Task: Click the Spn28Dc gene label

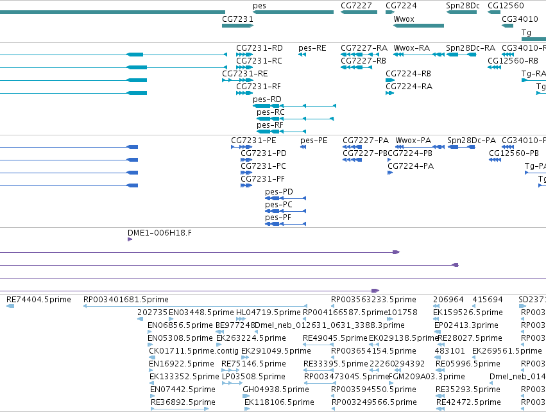Action: coord(463,6)
